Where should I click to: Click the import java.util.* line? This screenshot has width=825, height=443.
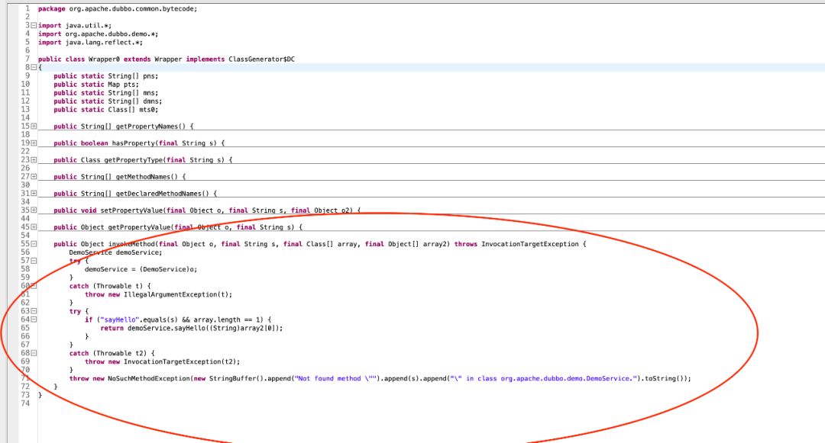click(75, 26)
